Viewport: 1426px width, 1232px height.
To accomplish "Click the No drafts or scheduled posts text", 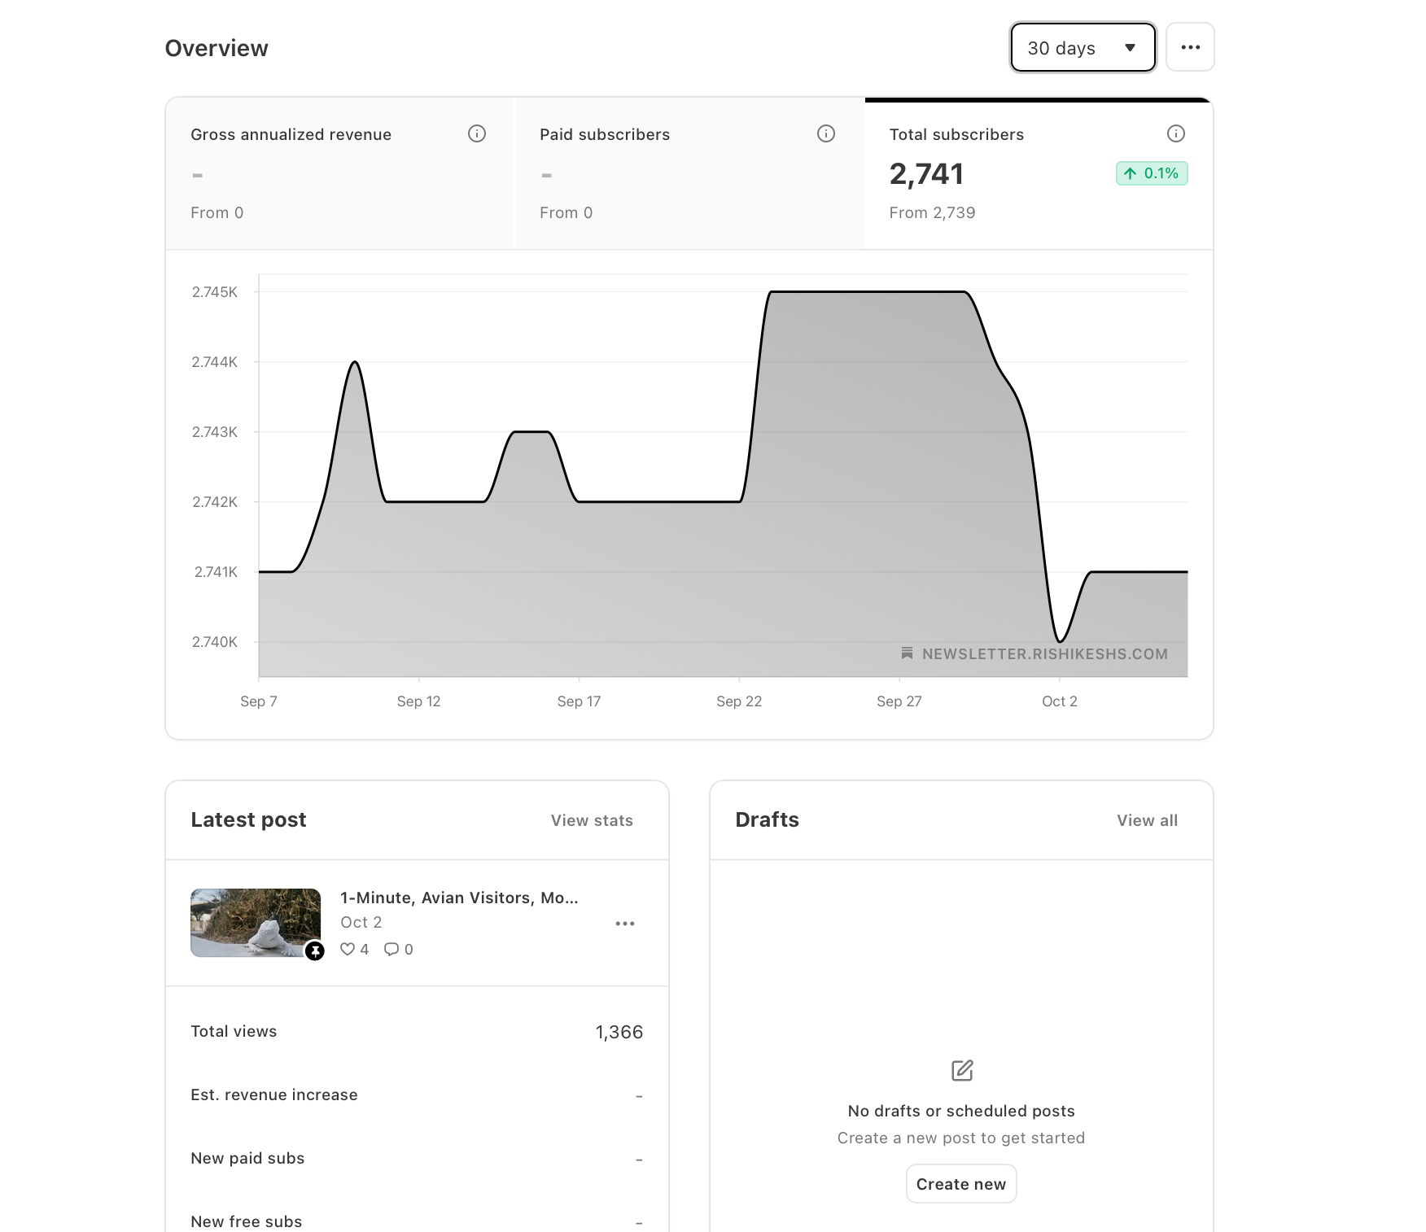I will (961, 1111).
